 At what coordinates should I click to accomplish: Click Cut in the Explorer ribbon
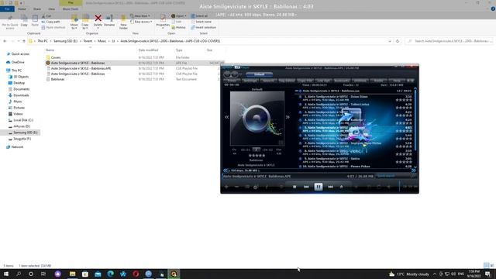pyautogui.click(x=46, y=15)
